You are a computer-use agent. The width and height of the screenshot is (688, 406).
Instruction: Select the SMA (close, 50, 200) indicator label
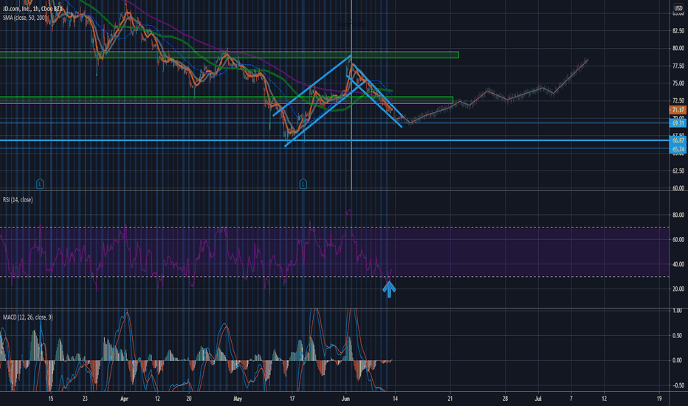pyautogui.click(x=24, y=18)
